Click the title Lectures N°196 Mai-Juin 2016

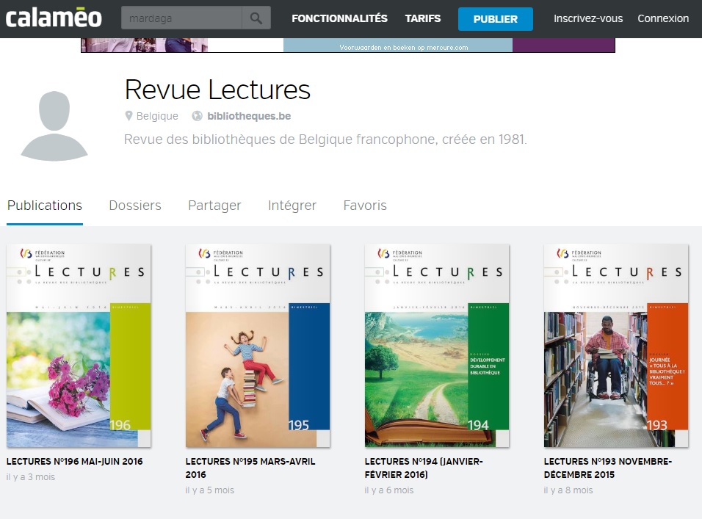coord(74,461)
